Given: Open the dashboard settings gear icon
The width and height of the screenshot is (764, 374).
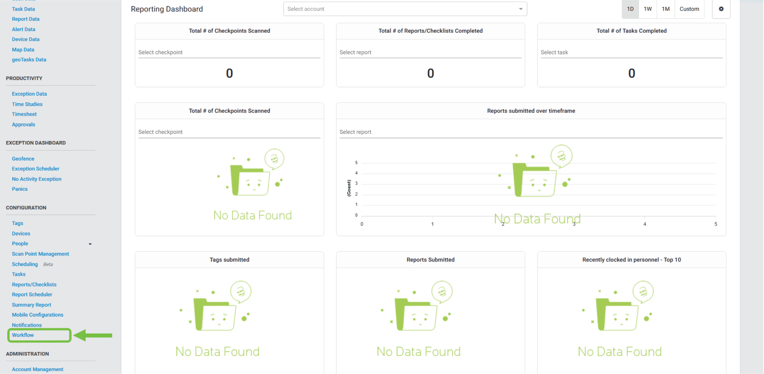Looking at the screenshot, I should point(721,9).
